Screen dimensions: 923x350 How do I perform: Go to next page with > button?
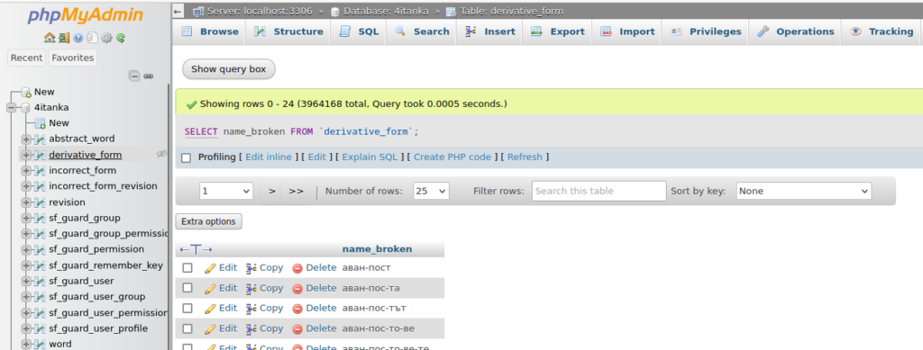272,191
